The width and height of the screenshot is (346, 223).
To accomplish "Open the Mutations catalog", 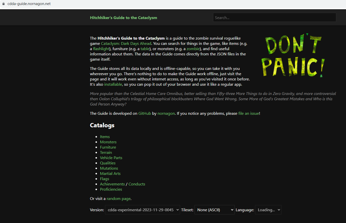I will (x=109, y=168).
